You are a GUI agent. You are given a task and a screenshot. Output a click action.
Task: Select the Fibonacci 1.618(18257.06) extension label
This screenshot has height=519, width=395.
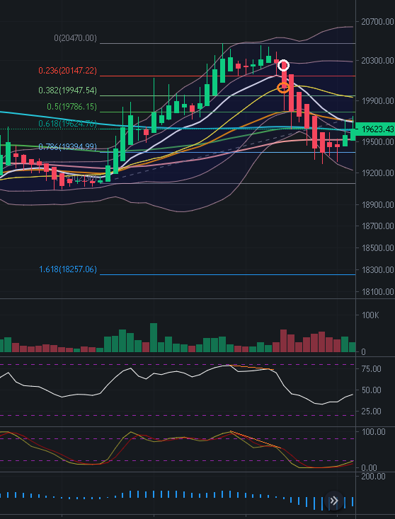pos(68,269)
